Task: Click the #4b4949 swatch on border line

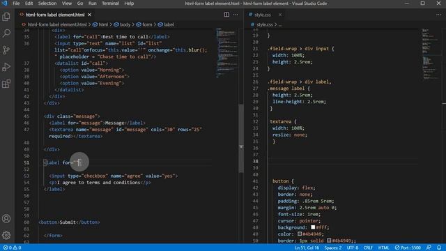Action: [x=329, y=241]
